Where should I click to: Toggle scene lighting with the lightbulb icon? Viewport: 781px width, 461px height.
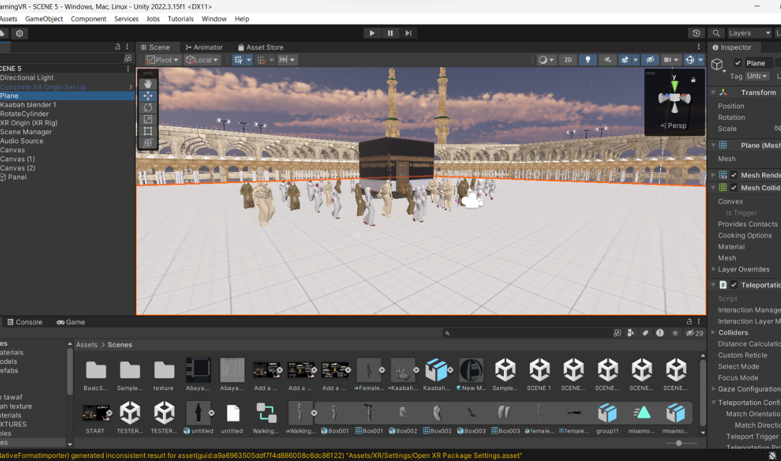coord(587,60)
